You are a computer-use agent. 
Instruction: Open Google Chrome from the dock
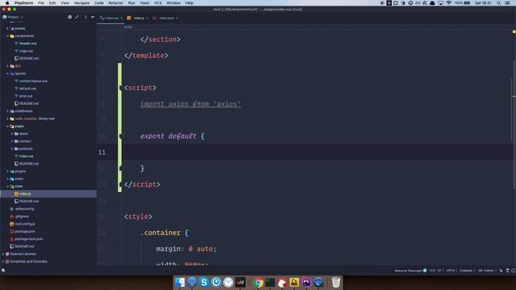pos(258,283)
